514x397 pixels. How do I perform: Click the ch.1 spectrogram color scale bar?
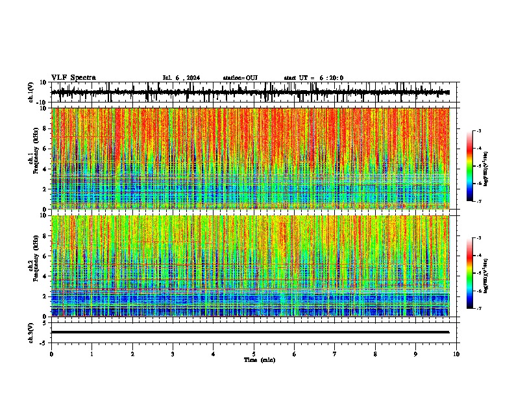(469, 166)
